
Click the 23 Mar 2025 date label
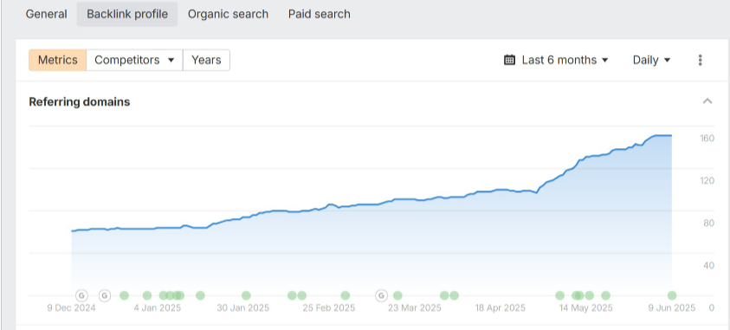(414, 308)
